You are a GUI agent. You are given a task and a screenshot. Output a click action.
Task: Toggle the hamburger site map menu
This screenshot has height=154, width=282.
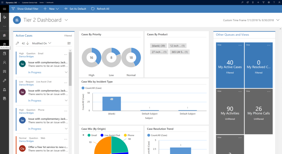point(4,9)
